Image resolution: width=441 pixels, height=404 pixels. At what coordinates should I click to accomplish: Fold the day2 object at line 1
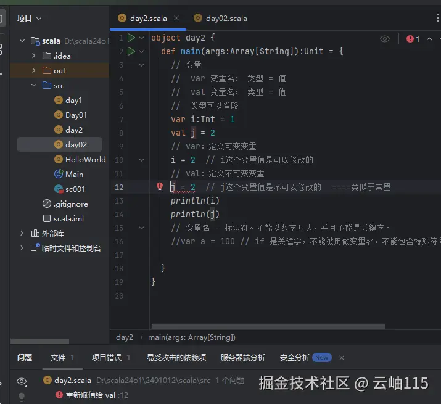coord(142,38)
